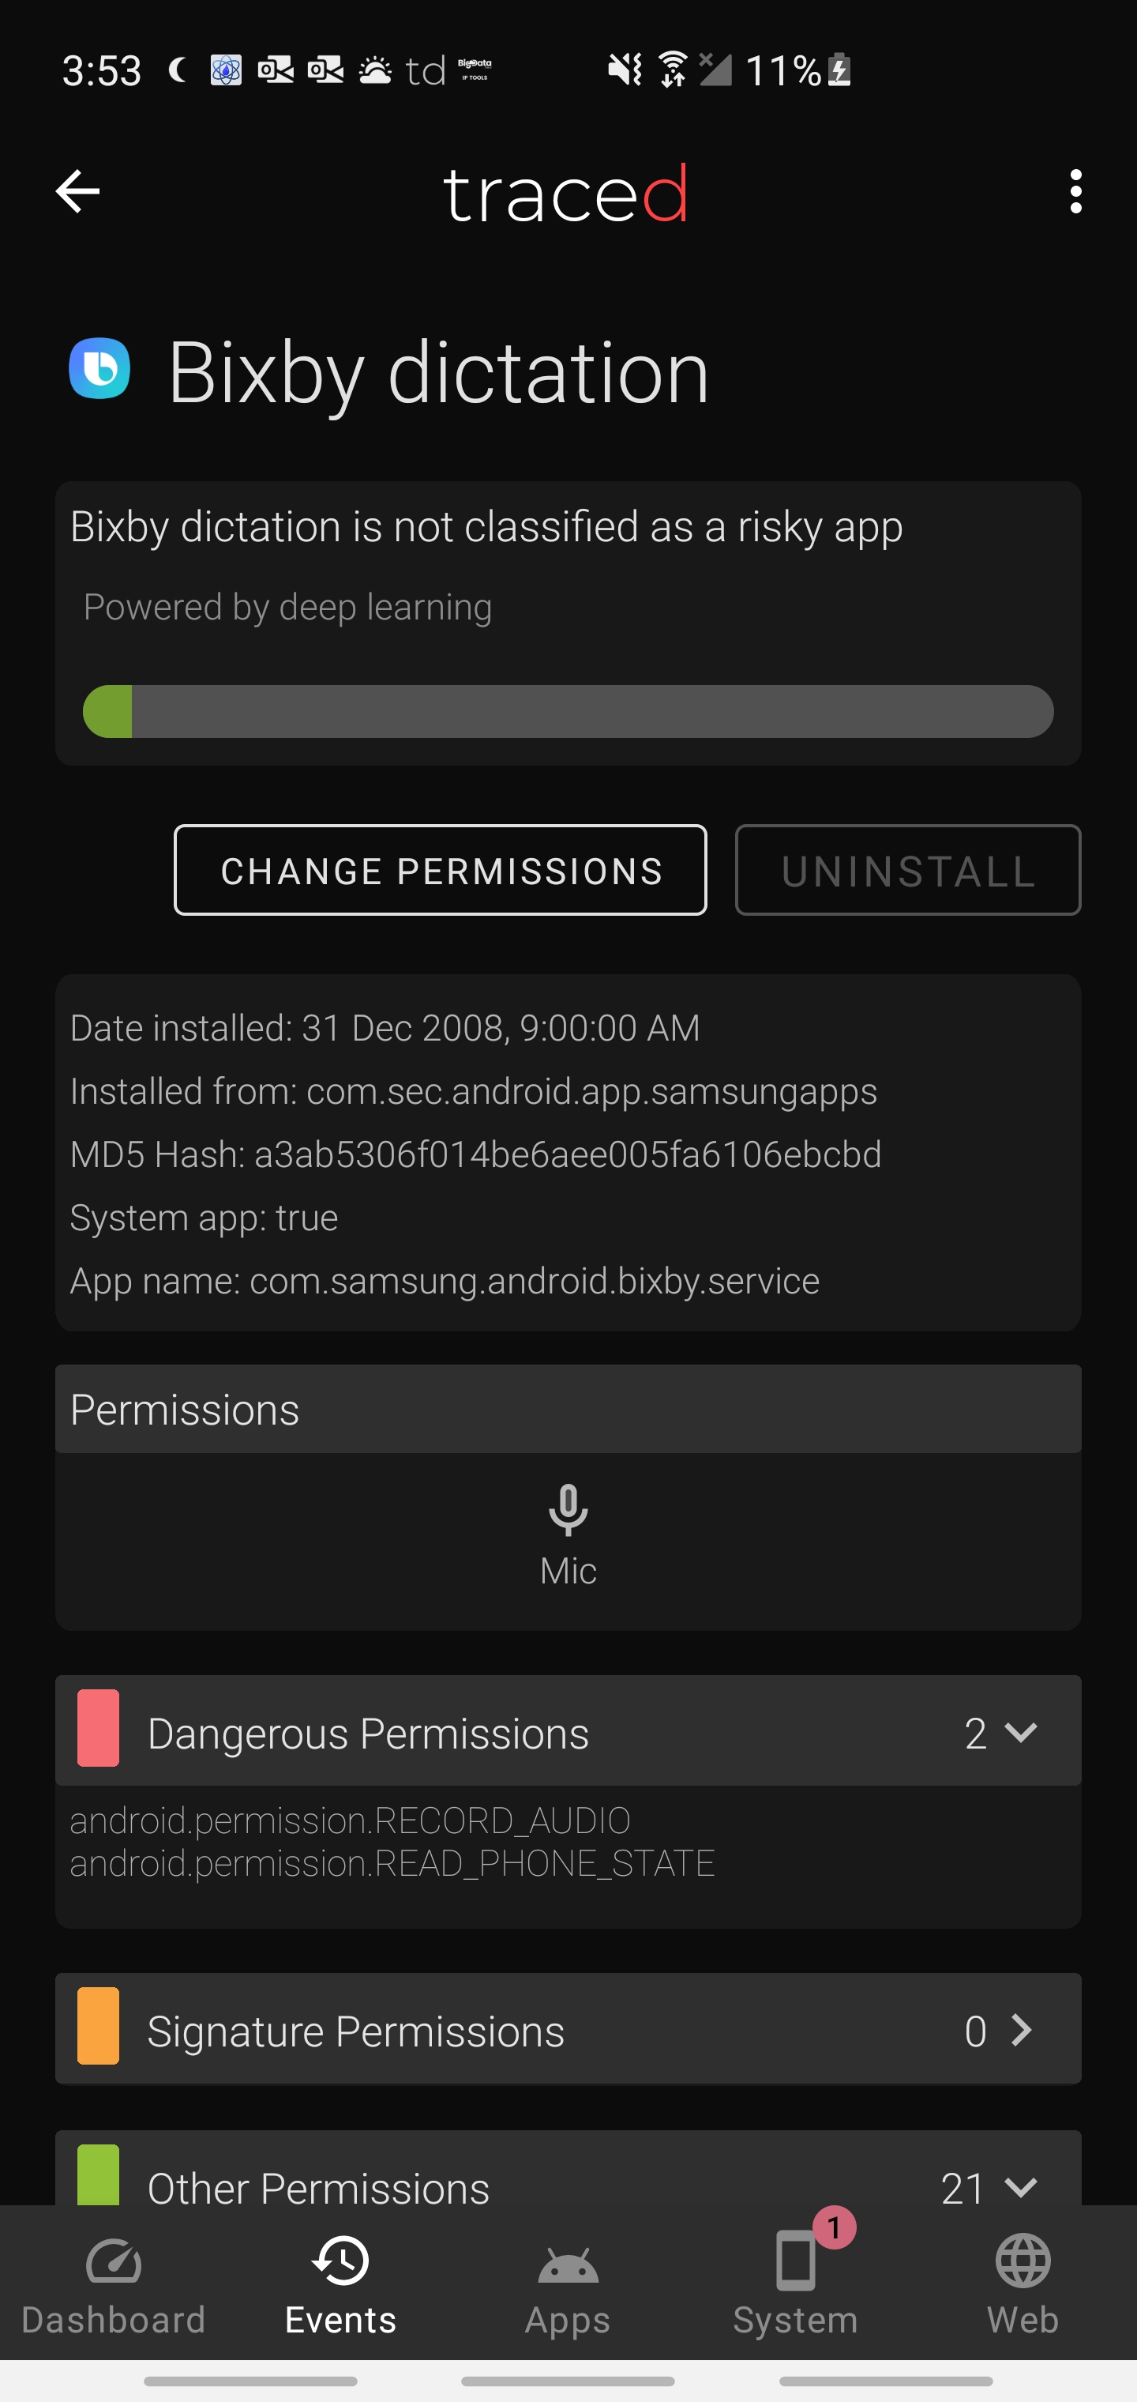Tap the Bixby dictation app icon
1137x2402 pixels.
pos(99,369)
